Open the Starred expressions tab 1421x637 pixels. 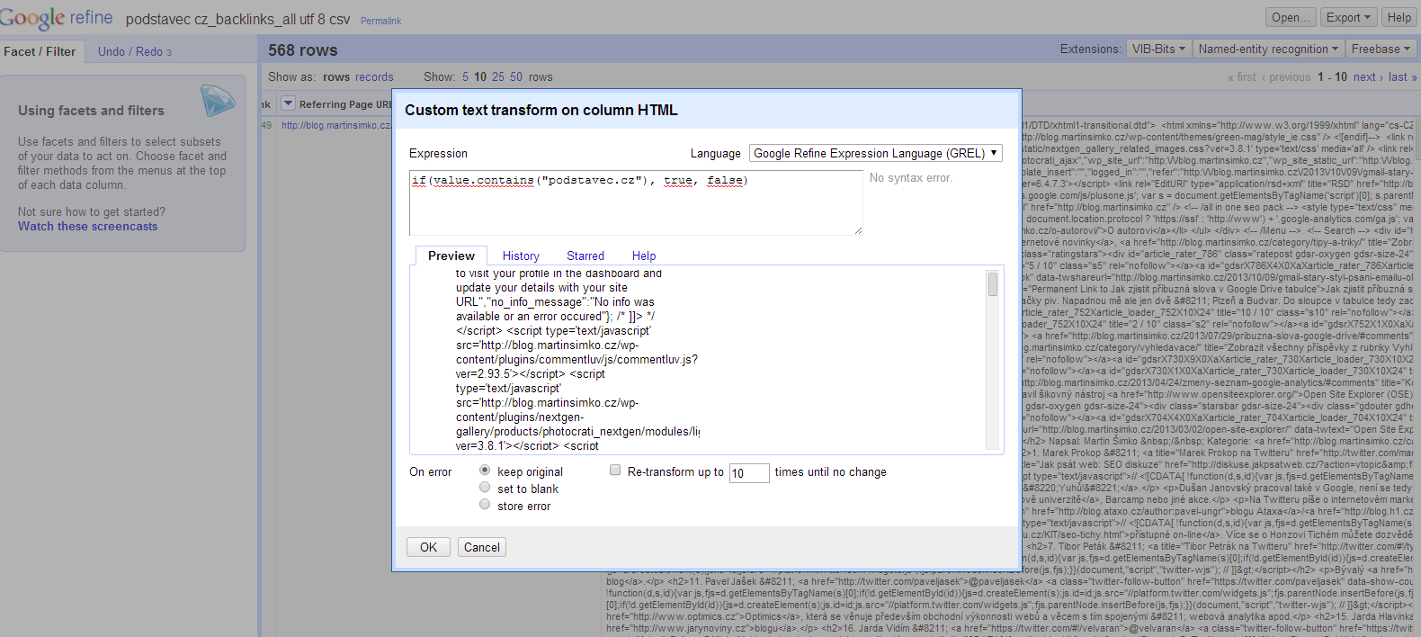[x=585, y=256]
